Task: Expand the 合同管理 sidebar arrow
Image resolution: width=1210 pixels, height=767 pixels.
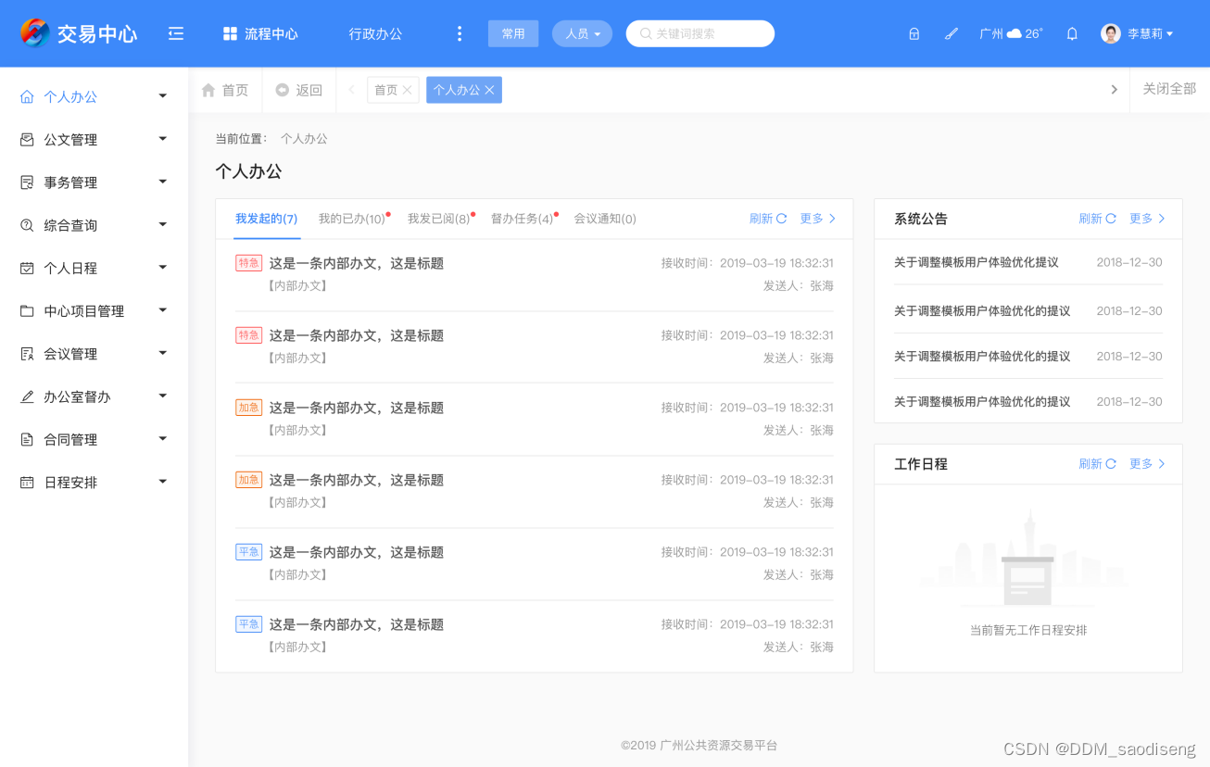Action: [x=163, y=439]
